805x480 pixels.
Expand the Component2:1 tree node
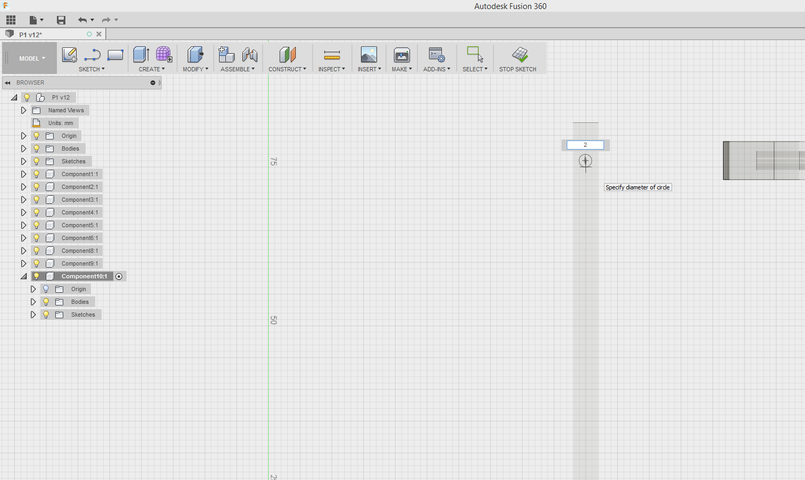point(23,187)
